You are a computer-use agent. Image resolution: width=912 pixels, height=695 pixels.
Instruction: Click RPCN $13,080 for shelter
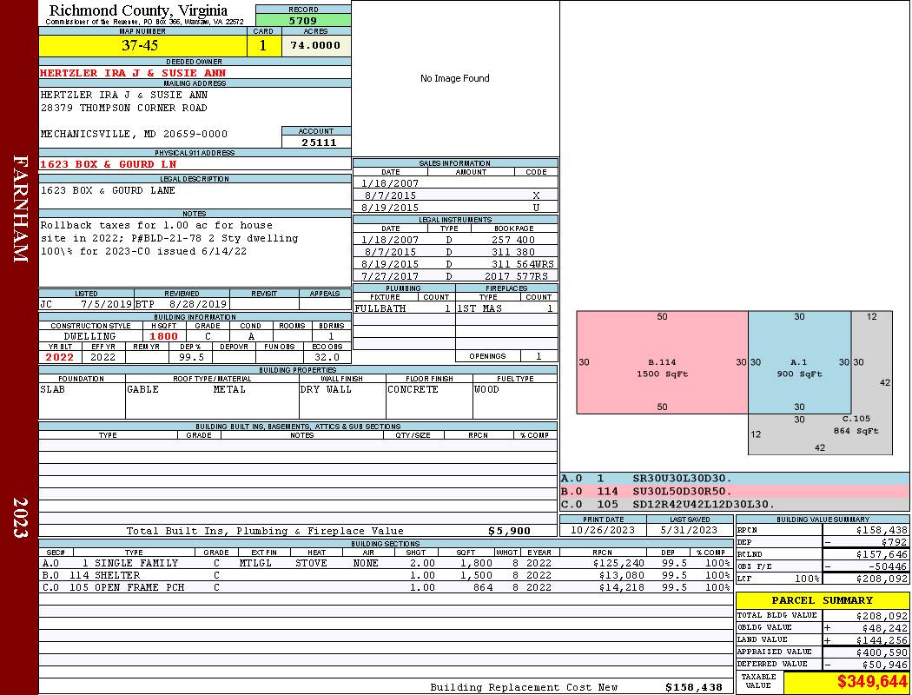tap(621, 575)
